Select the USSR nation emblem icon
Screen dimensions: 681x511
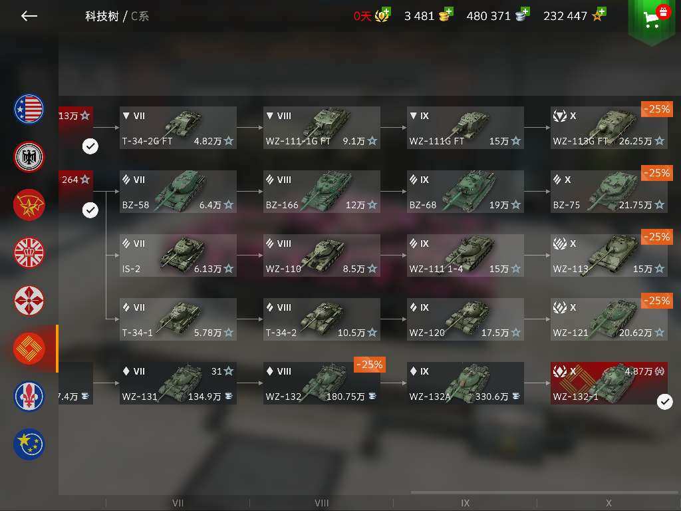(29, 205)
